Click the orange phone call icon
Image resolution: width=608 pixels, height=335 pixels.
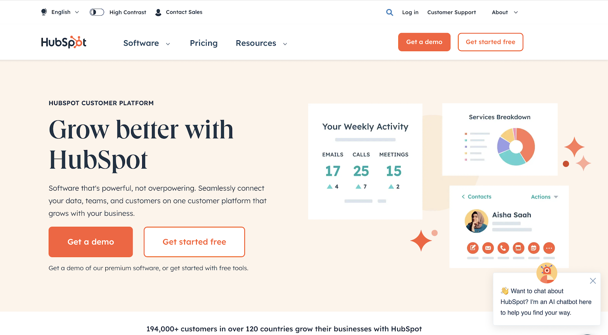pos(503,248)
